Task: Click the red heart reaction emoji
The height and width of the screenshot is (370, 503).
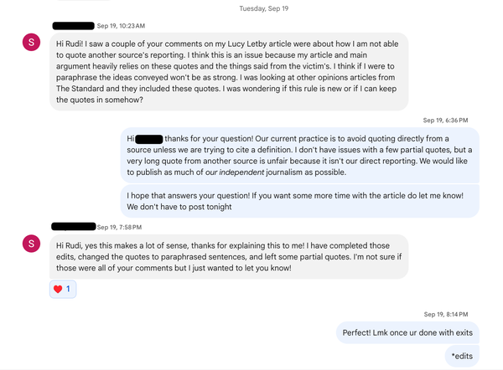Action: pyautogui.click(x=58, y=289)
